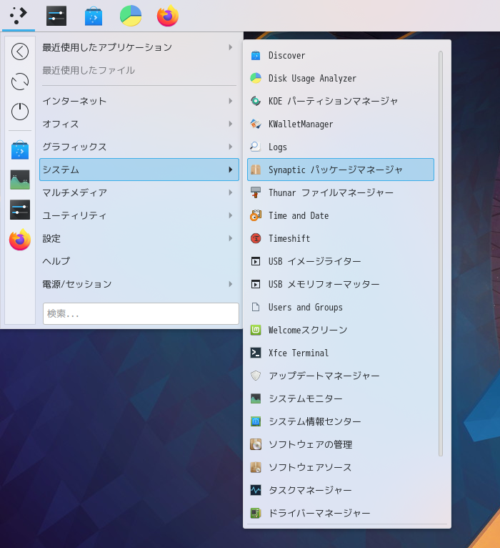Expand the グラフィックス category arrow
The width and height of the screenshot is (500, 548).
pos(230,147)
